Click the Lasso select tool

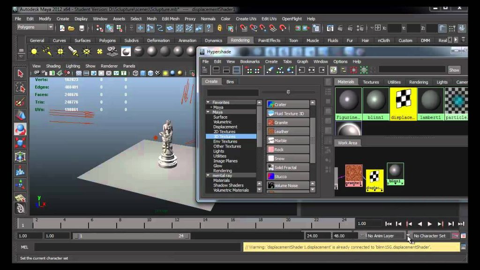coord(20,88)
